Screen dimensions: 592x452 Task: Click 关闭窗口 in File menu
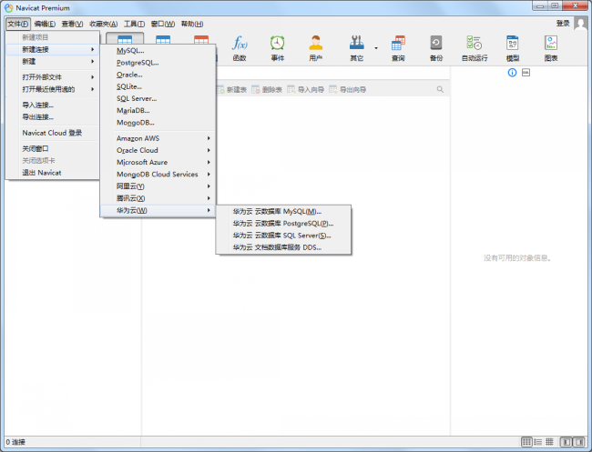[x=53, y=148]
